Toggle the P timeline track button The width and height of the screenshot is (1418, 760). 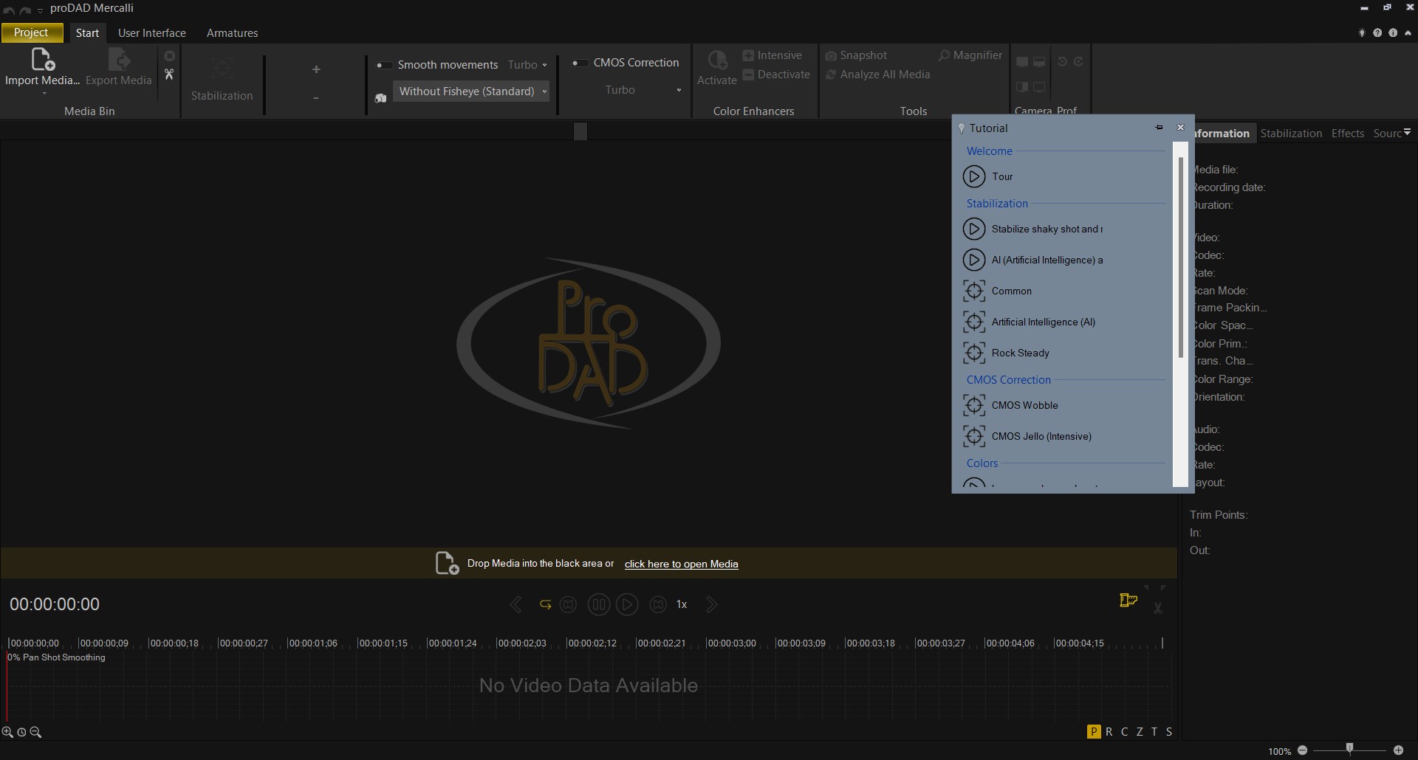(1094, 732)
